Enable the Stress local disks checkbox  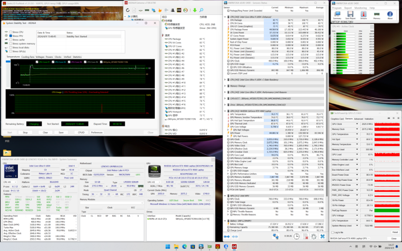pyautogui.click(x=10, y=47)
